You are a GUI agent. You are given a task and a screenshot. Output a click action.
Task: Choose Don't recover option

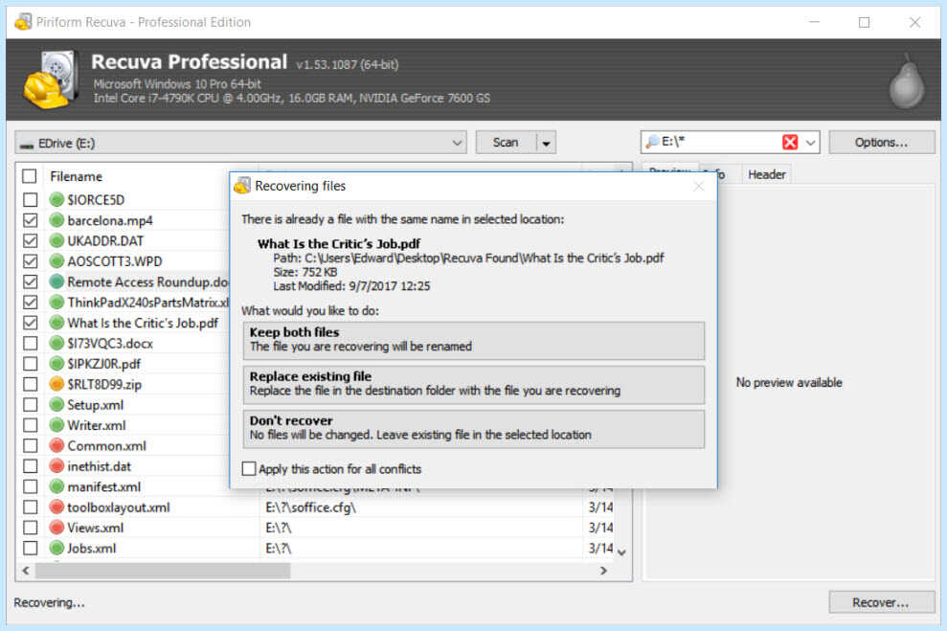click(473, 429)
